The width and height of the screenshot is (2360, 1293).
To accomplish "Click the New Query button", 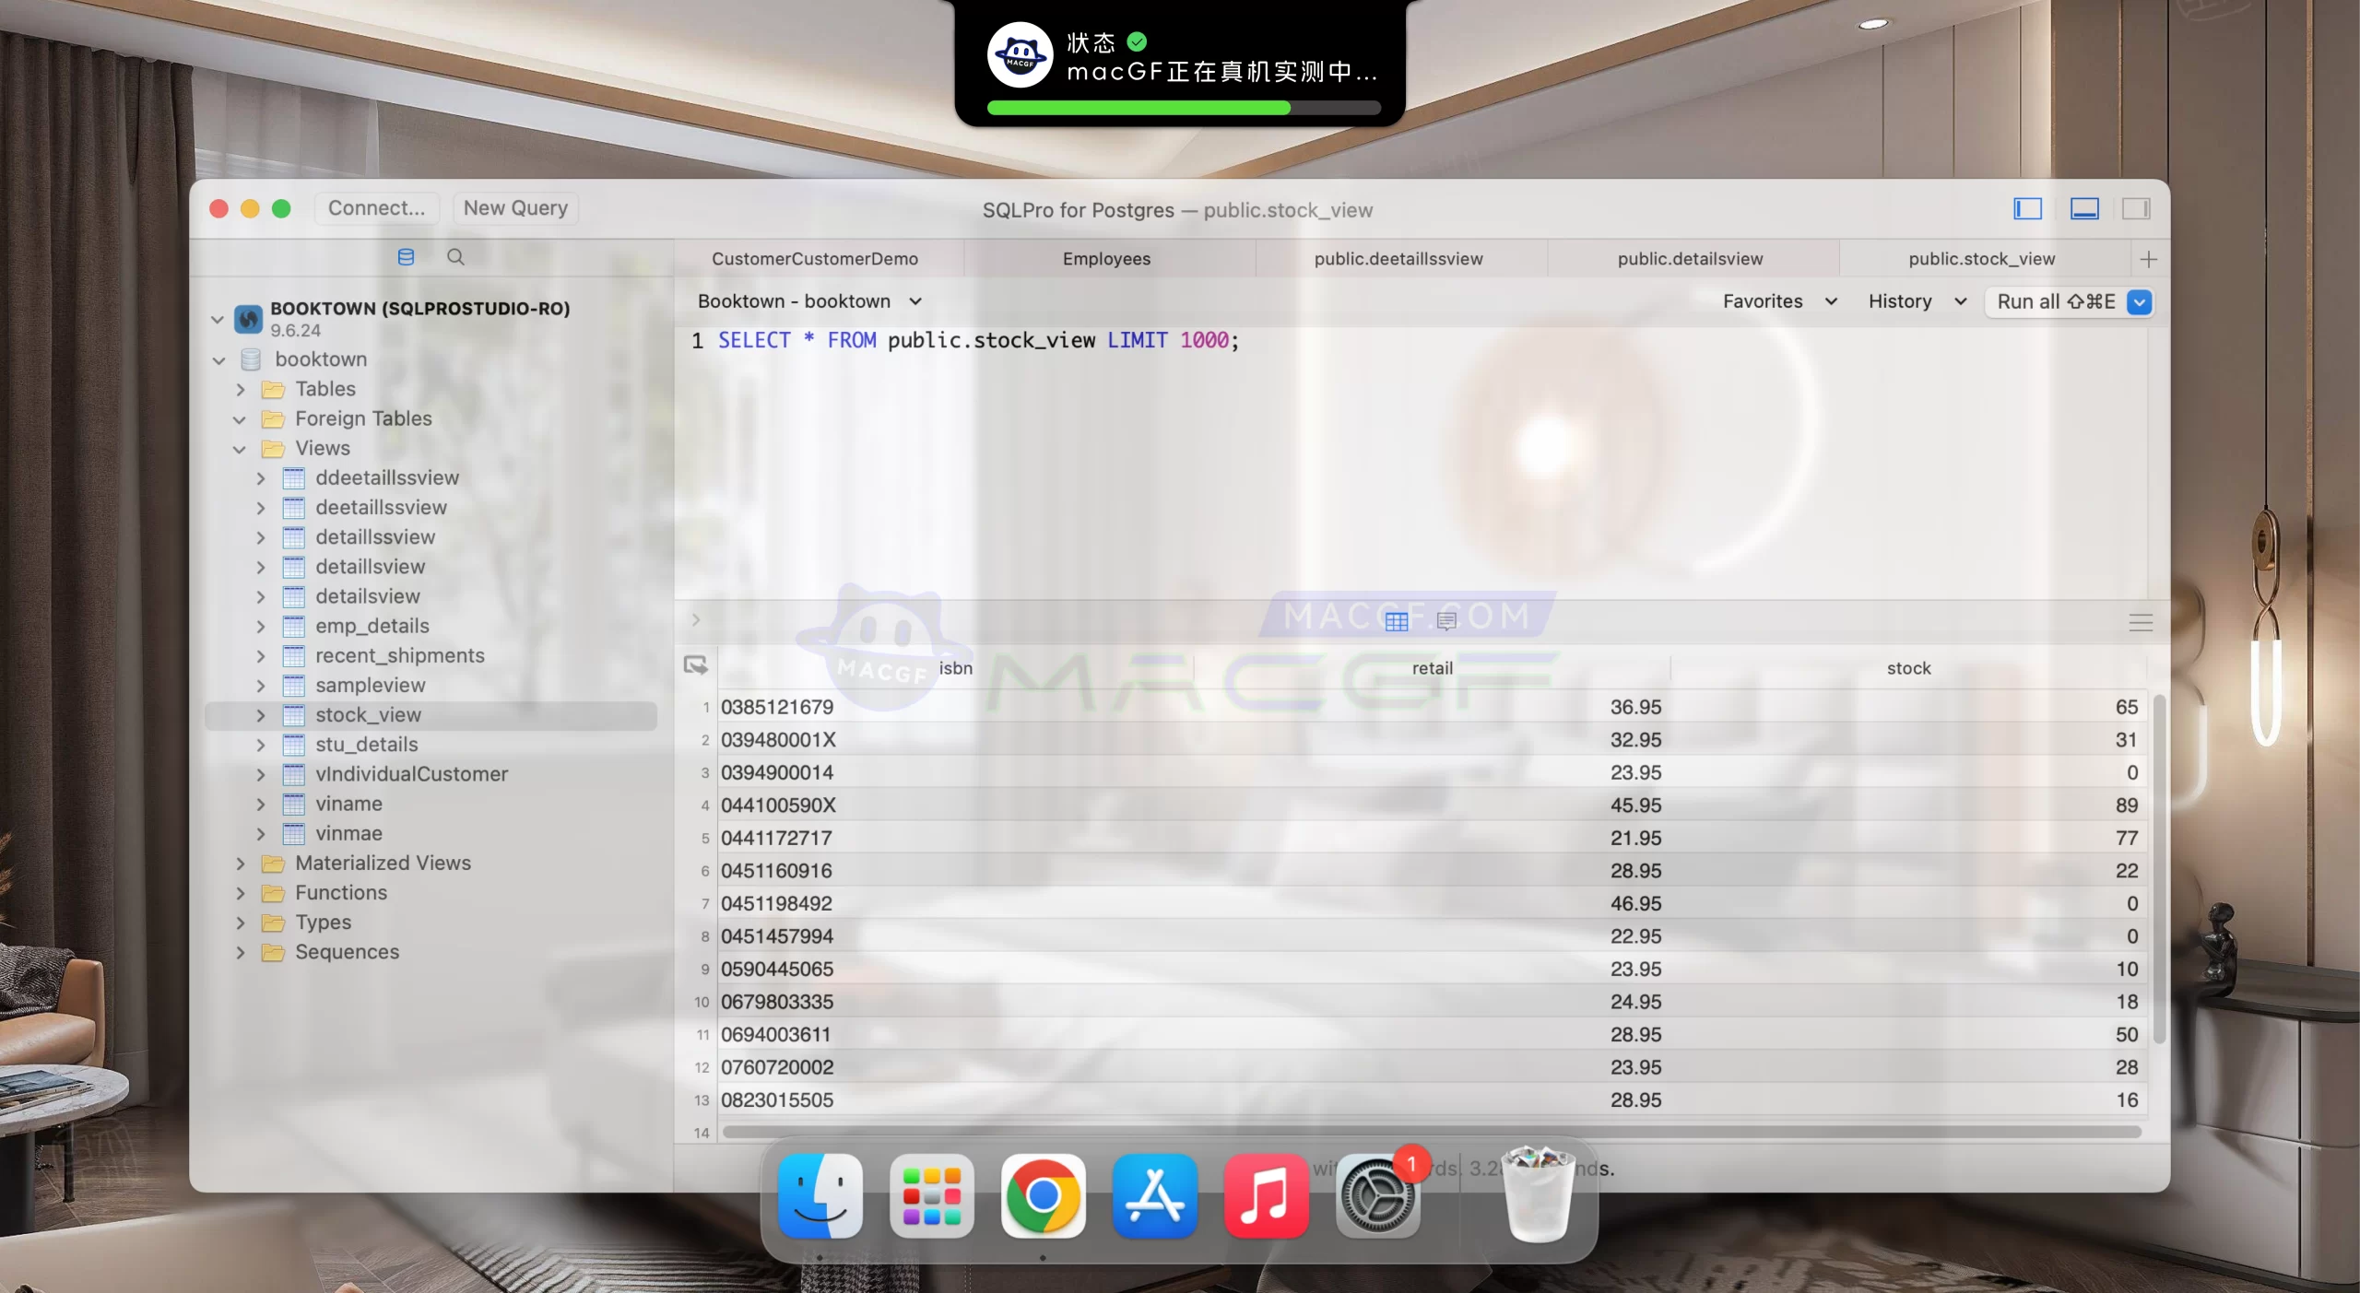I will (x=515, y=208).
